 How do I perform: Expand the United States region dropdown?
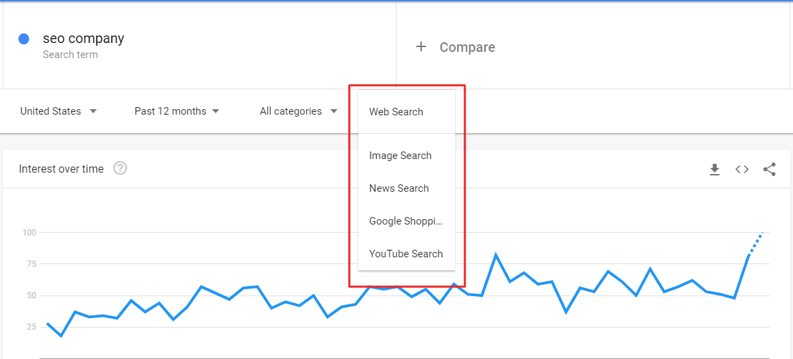point(58,111)
